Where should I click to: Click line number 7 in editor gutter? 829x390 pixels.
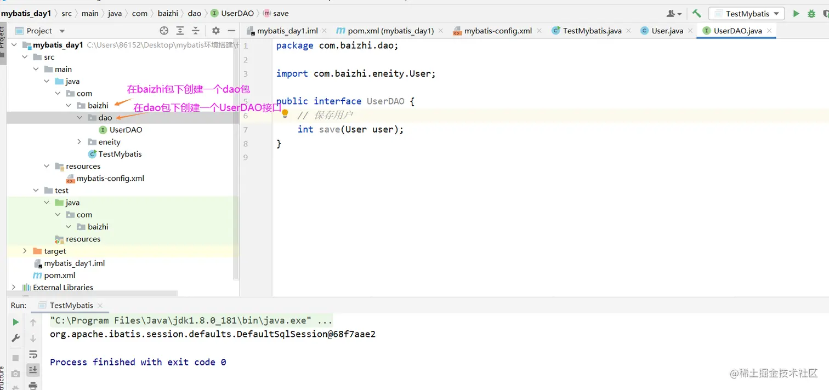245,130
